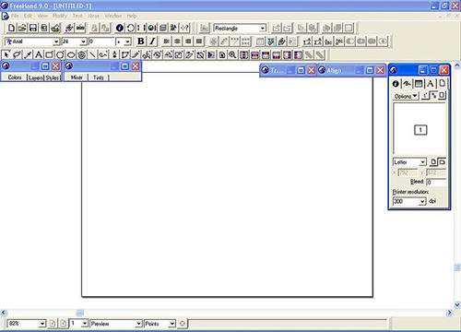Viewport: 461px width, 332px height.
Task: Open the Window menu
Action: 113,16
